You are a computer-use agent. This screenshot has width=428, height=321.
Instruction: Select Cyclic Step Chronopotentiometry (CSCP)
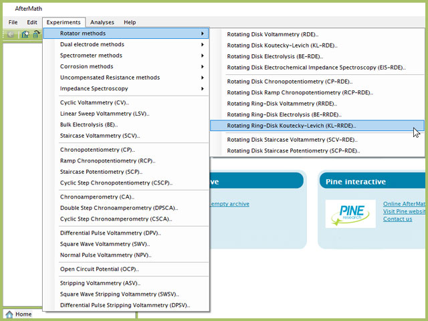(126, 183)
